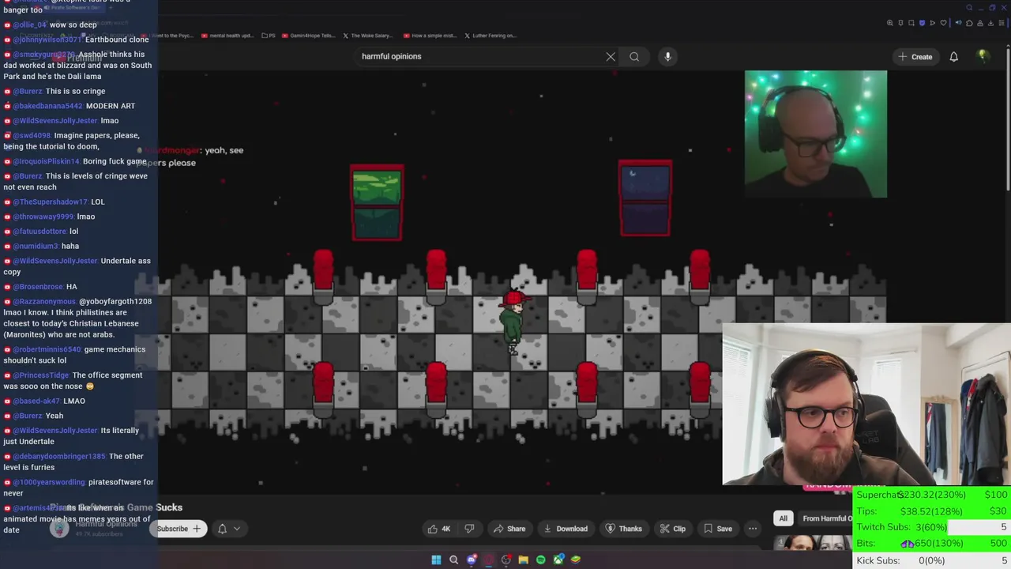Click chat username @WildSevensJollyJester saying lmao
The image size is (1011, 569).
click(x=54, y=121)
